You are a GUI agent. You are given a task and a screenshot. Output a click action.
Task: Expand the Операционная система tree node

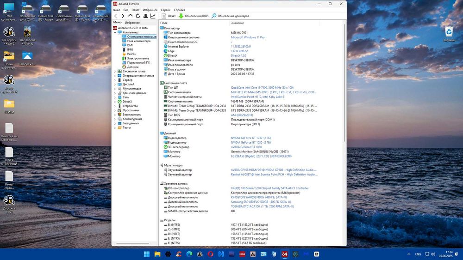coord(115,76)
